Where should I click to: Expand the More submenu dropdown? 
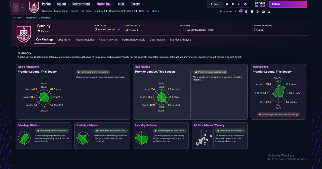(155, 11)
